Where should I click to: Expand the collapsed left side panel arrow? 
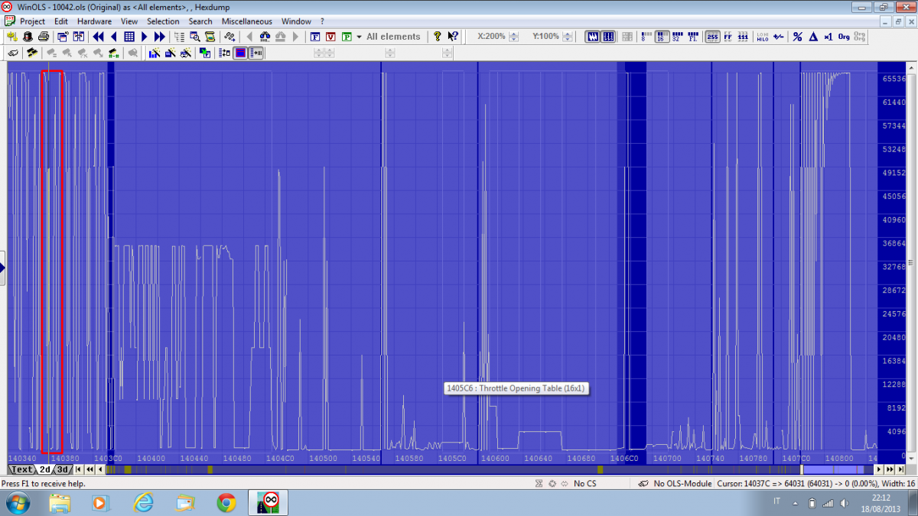[x=2, y=268]
